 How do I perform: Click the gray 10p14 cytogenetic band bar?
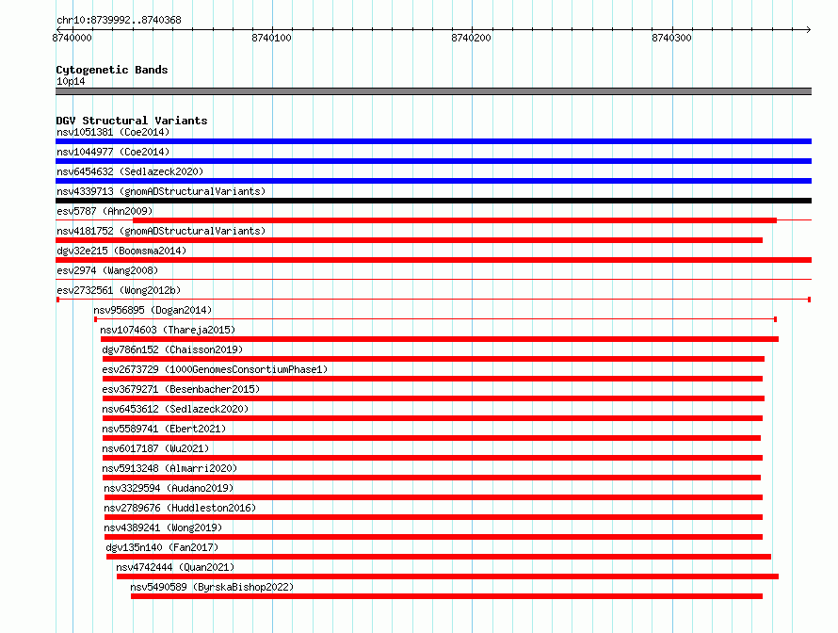point(433,91)
